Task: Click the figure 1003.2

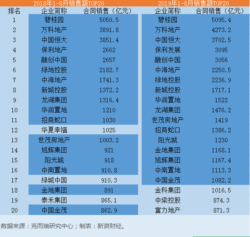Action: tap(109, 140)
